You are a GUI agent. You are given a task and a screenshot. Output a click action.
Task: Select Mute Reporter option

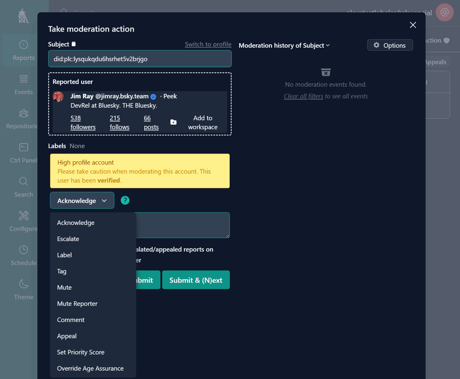77,304
